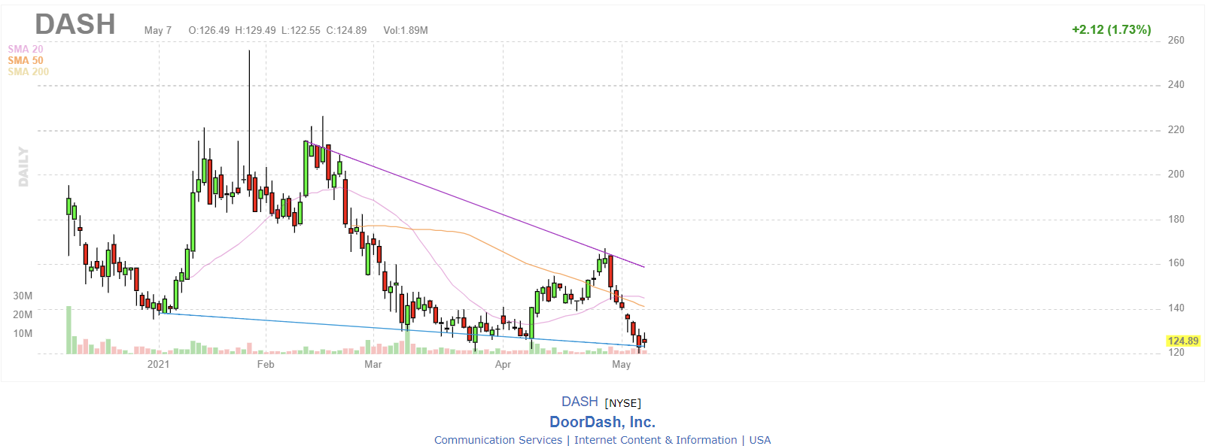
Task: Click the L:122.55 low price value
Action: (301, 30)
